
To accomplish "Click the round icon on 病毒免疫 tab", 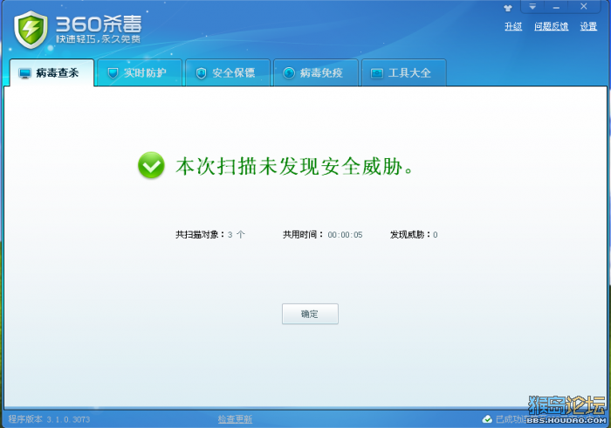I will tap(289, 72).
